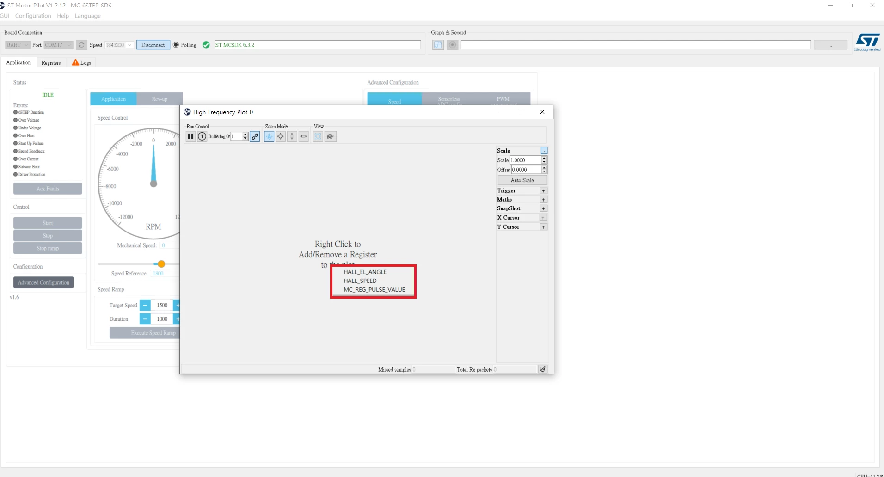The image size is (884, 477).
Task: Toggle the Polling radio button
Action: click(176, 45)
